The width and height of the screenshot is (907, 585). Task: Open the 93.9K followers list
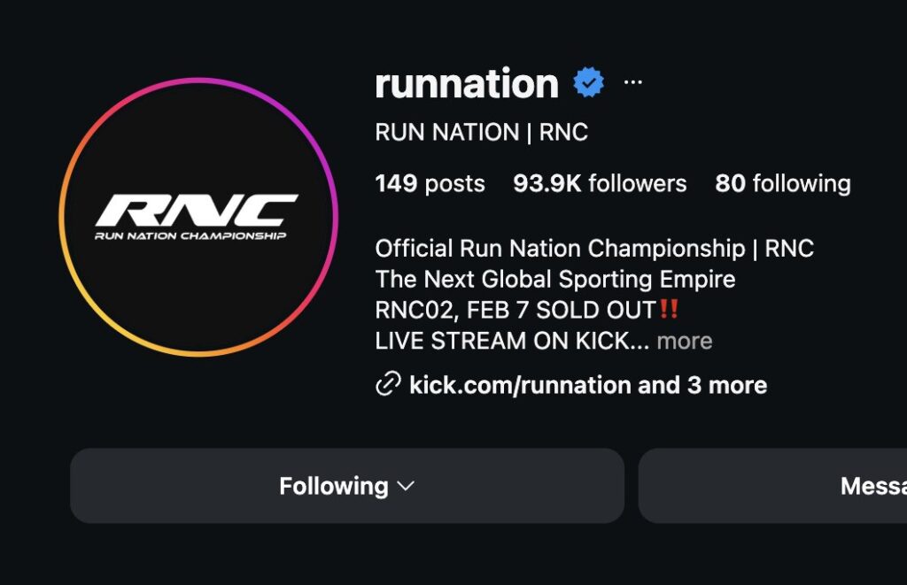(x=600, y=183)
